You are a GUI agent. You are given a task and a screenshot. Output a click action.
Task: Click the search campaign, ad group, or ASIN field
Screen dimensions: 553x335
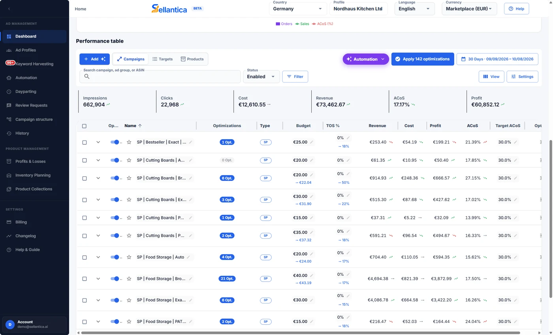(160, 77)
